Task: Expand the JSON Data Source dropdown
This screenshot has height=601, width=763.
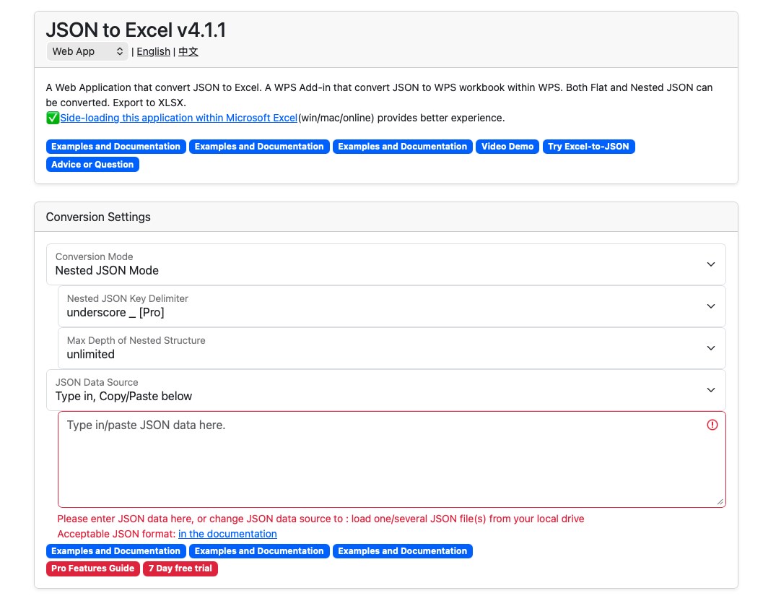Action: coord(386,390)
